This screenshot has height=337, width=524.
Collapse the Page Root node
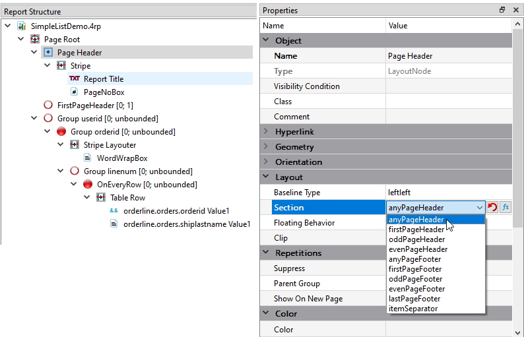20,39
